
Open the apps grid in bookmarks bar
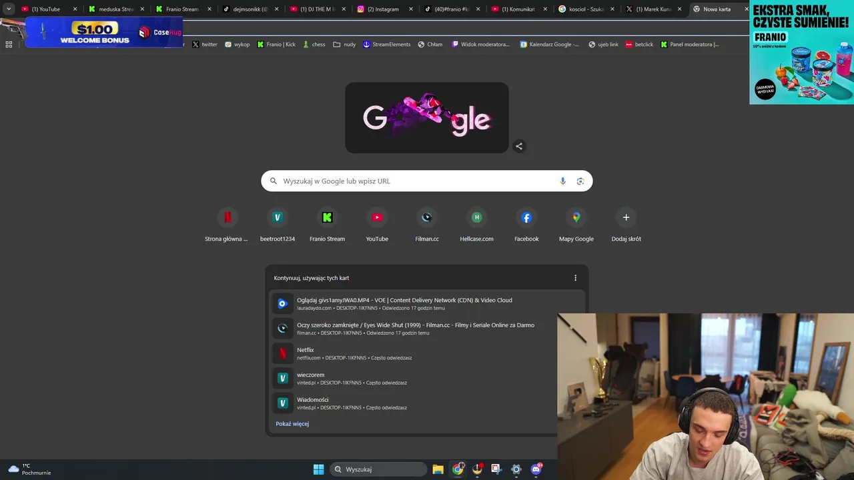pyautogui.click(x=9, y=45)
